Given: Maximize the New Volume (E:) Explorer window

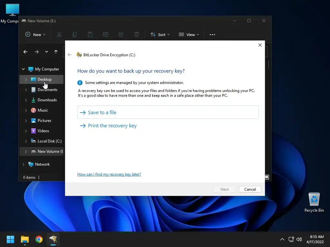Looking at the screenshot, I should coord(249,21).
